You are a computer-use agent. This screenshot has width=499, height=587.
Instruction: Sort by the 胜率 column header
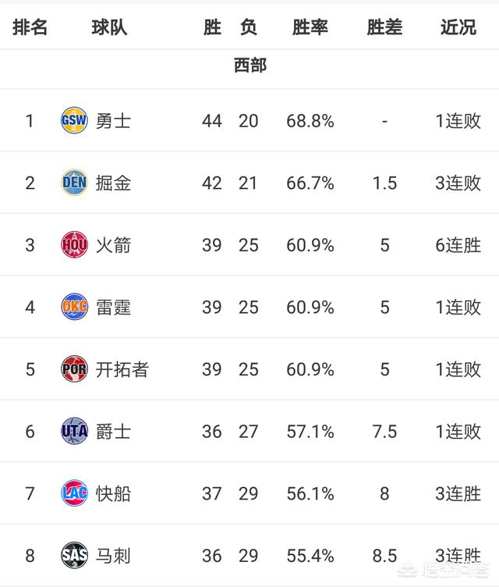pyautogui.click(x=310, y=27)
